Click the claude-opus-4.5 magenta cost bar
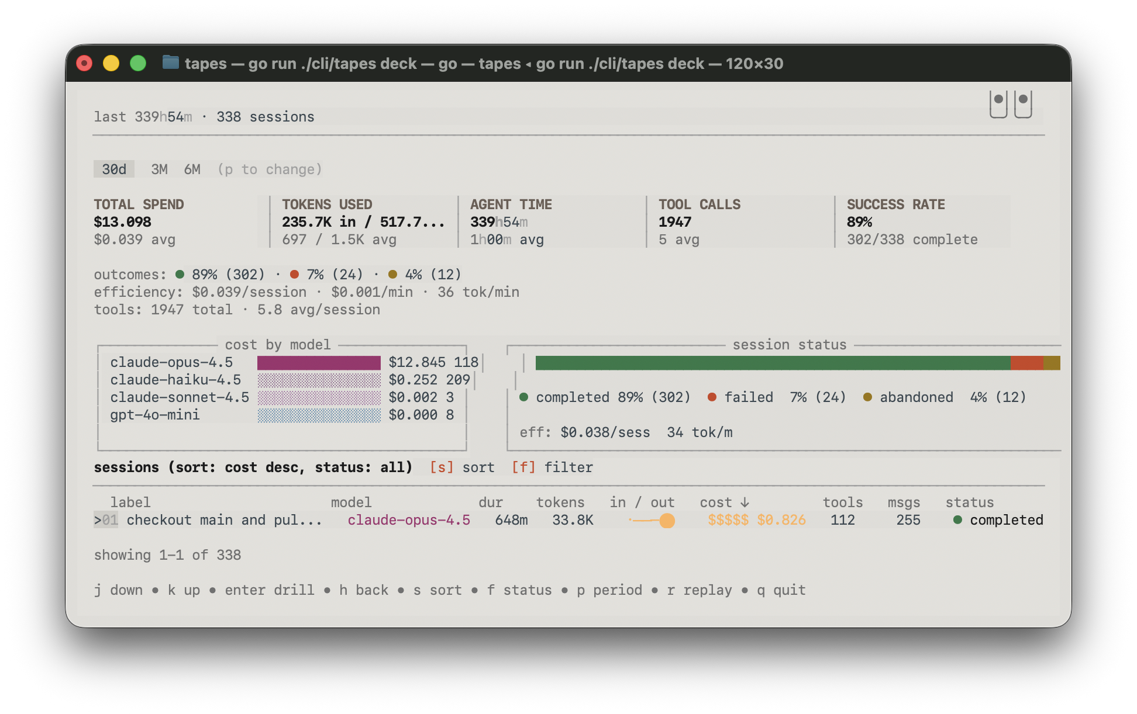The height and width of the screenshot is (714, 1137). click(x=319, y=362)
